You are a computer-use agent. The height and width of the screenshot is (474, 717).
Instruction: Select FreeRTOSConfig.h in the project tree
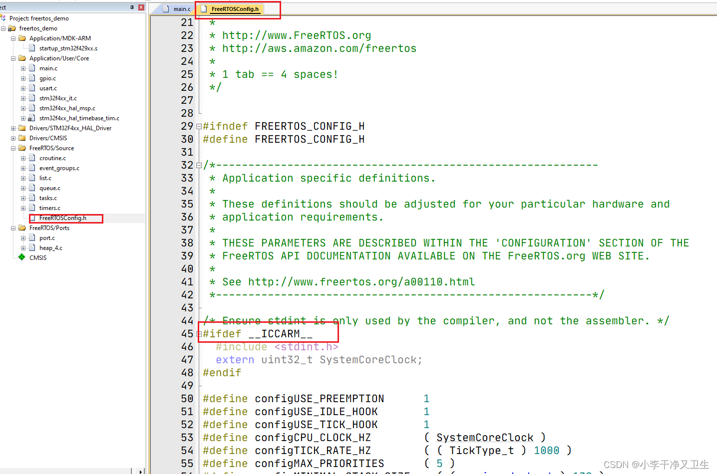point(63,218)
